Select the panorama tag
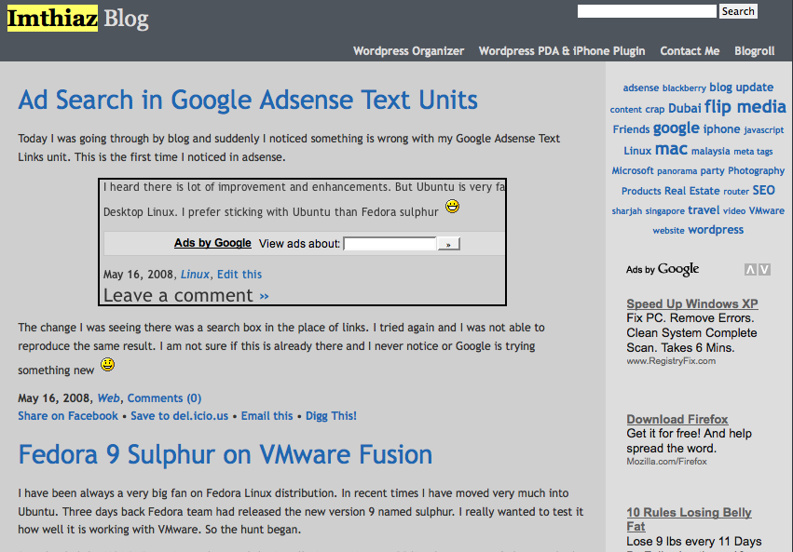The image size is (793, 552). 677,171
